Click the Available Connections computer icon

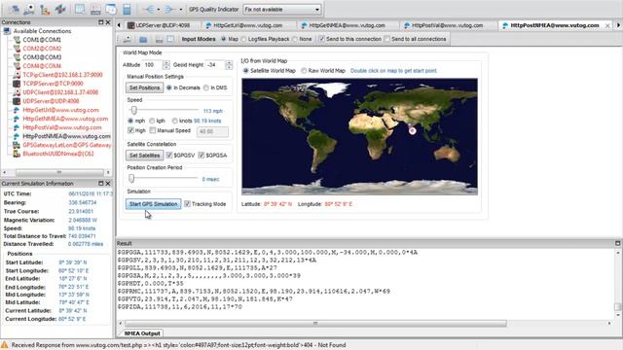click(7, 31)
